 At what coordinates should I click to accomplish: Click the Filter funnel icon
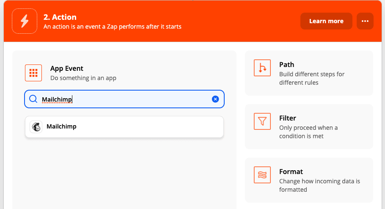tap(262, 122)
